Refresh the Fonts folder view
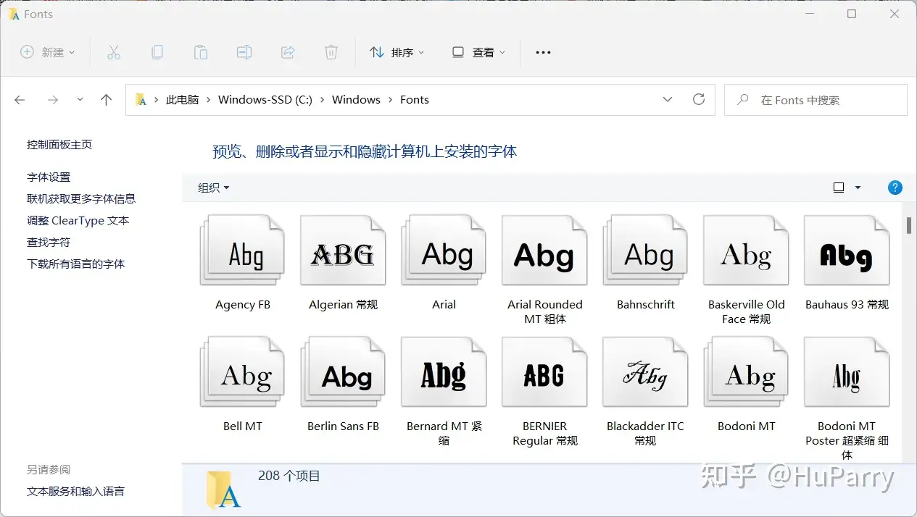This screenshot has width=917, height=517. (698, 100)
